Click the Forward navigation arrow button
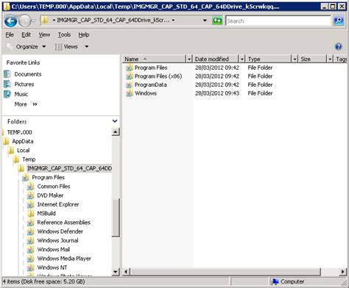Image resolution: width=349 pixels, height=288 pixels. tap(25, 21)
